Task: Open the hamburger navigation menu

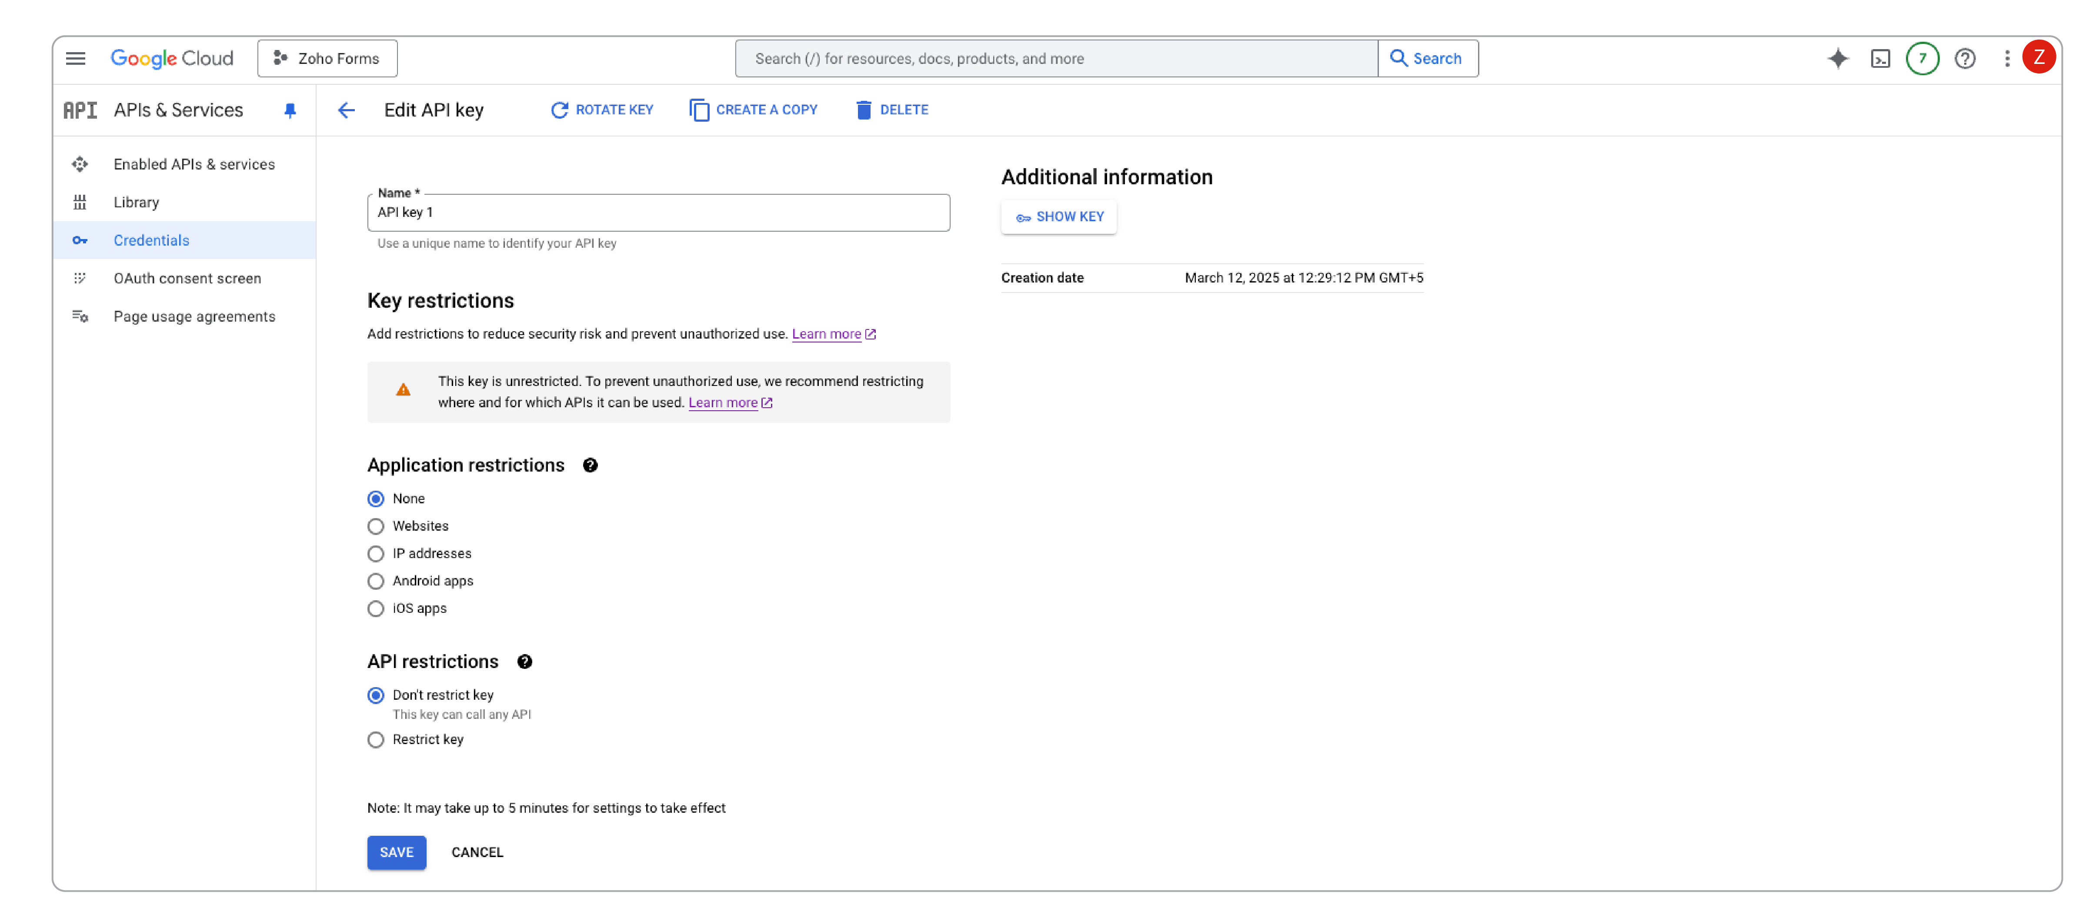Action: click(x=75, y=59)
